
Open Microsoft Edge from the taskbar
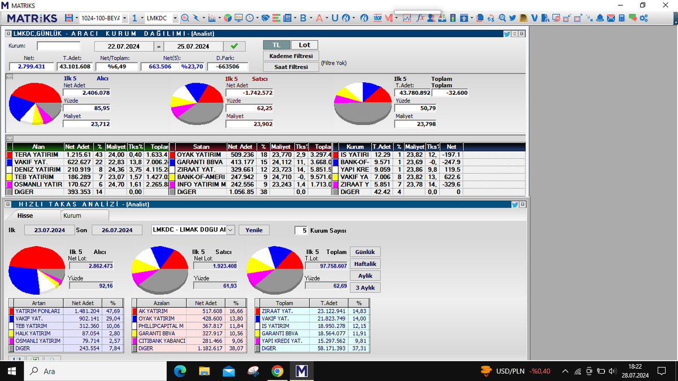click(180, 371)
